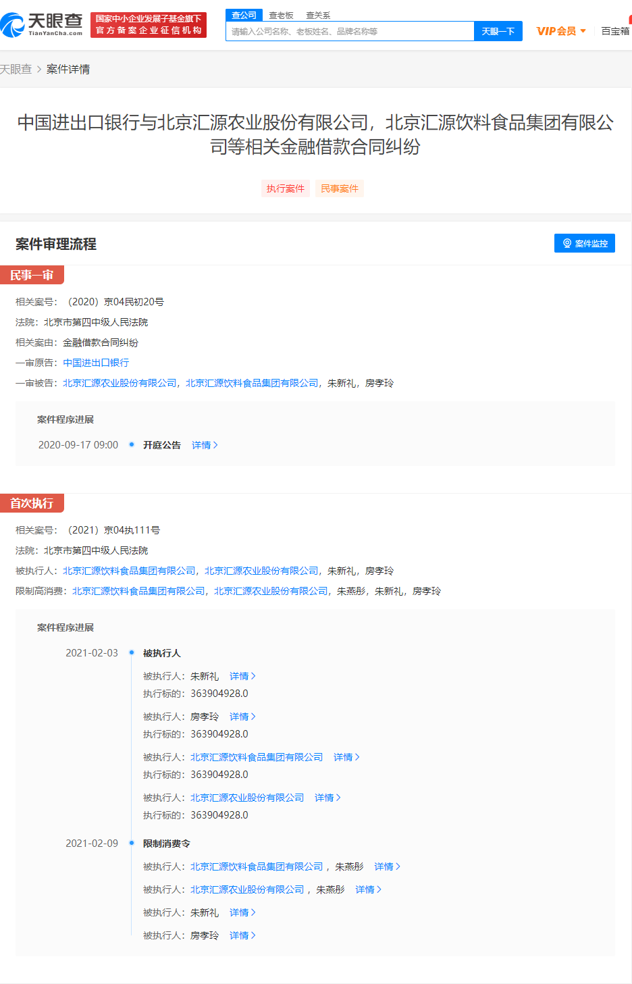632x984 pixels.
Task: Click the 执行案件 tag
Action: pyautogui.click(x=286, y=188)
